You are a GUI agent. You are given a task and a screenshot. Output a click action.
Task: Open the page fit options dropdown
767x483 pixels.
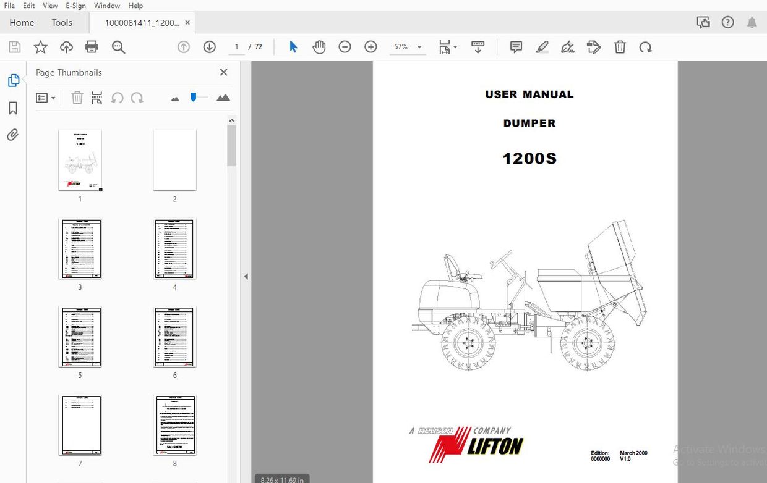448,47
